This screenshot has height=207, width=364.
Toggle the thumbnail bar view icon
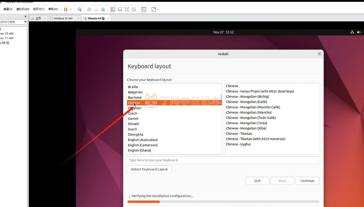(120, 9)
